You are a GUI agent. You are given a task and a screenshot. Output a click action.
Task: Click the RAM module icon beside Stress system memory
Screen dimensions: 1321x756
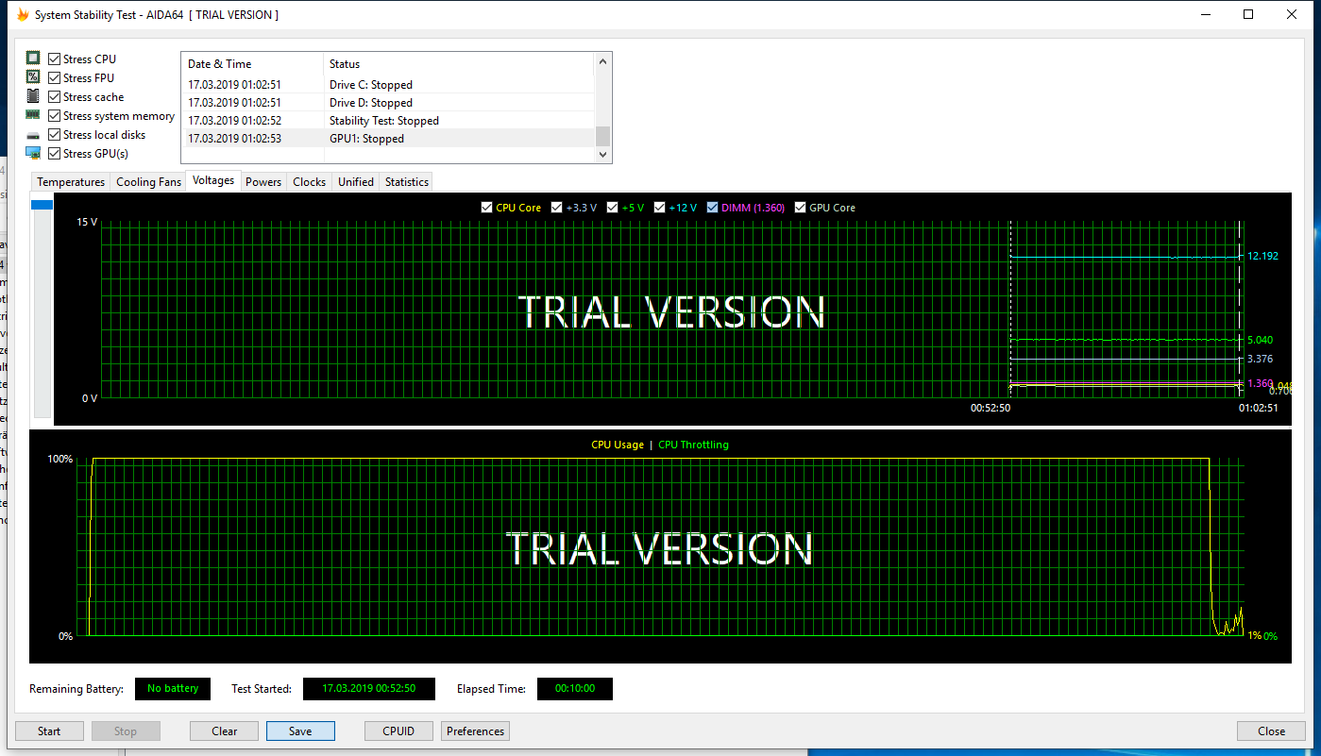(x=33, y=115)
